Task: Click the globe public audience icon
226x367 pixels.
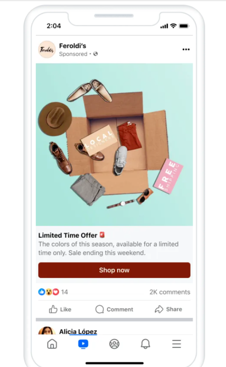Action: click(95, 54)
